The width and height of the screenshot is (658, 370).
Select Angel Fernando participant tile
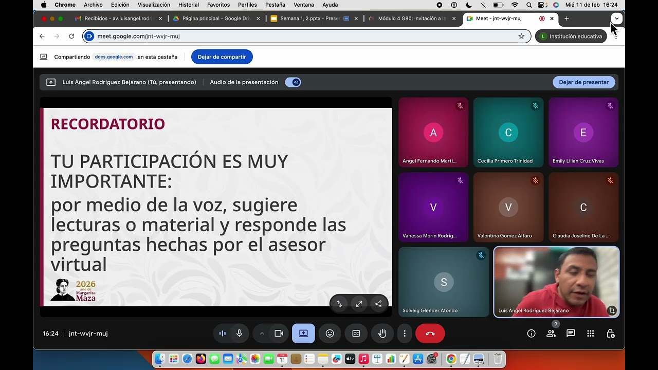[x=433, y=133]
